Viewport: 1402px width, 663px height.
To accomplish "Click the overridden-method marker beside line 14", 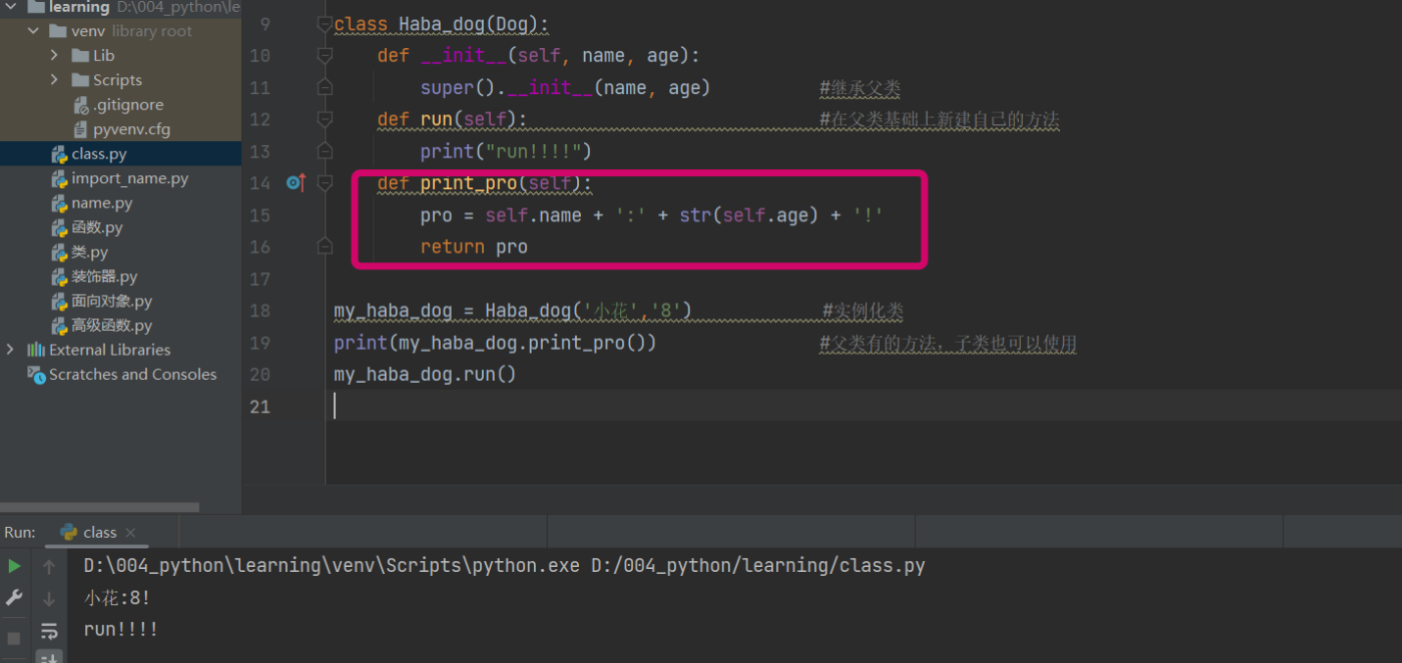I will point(296,182).
